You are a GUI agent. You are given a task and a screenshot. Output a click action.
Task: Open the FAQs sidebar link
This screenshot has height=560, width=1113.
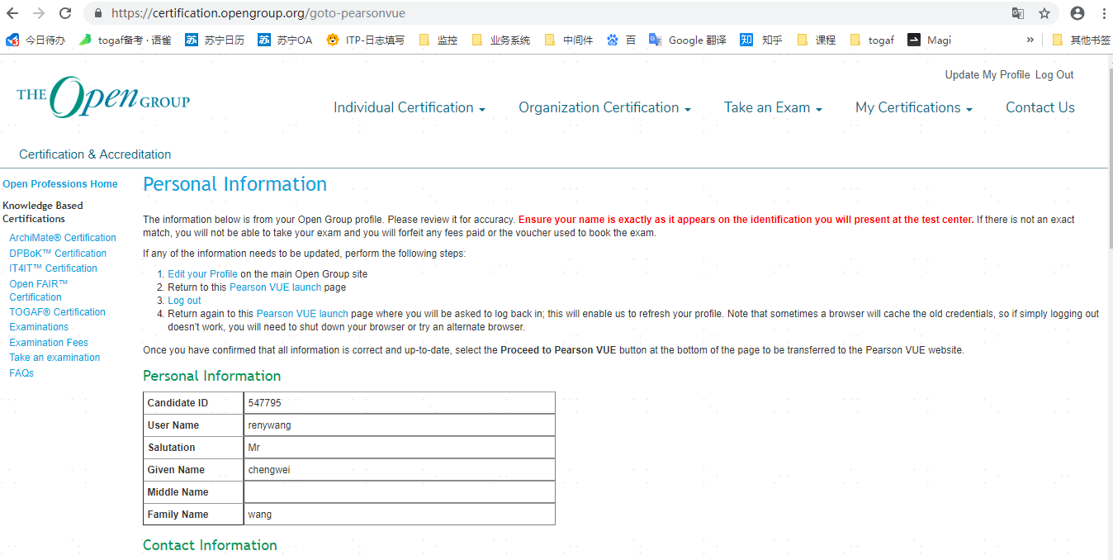click(21, 373)
